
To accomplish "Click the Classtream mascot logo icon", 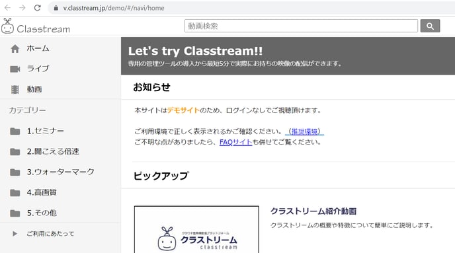I will (7, 26).
